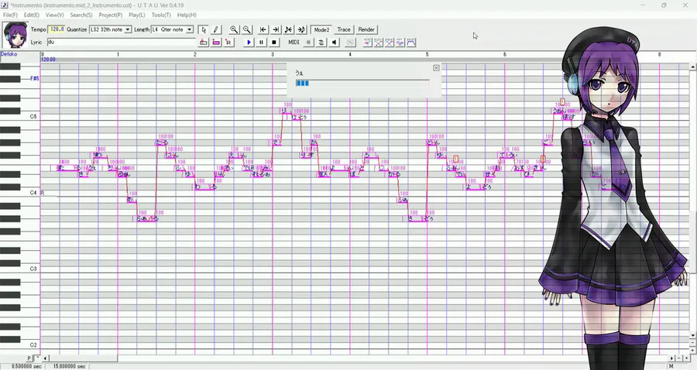697x370 pixels.
Task: Open the Search menu
Action: point(81,15)
